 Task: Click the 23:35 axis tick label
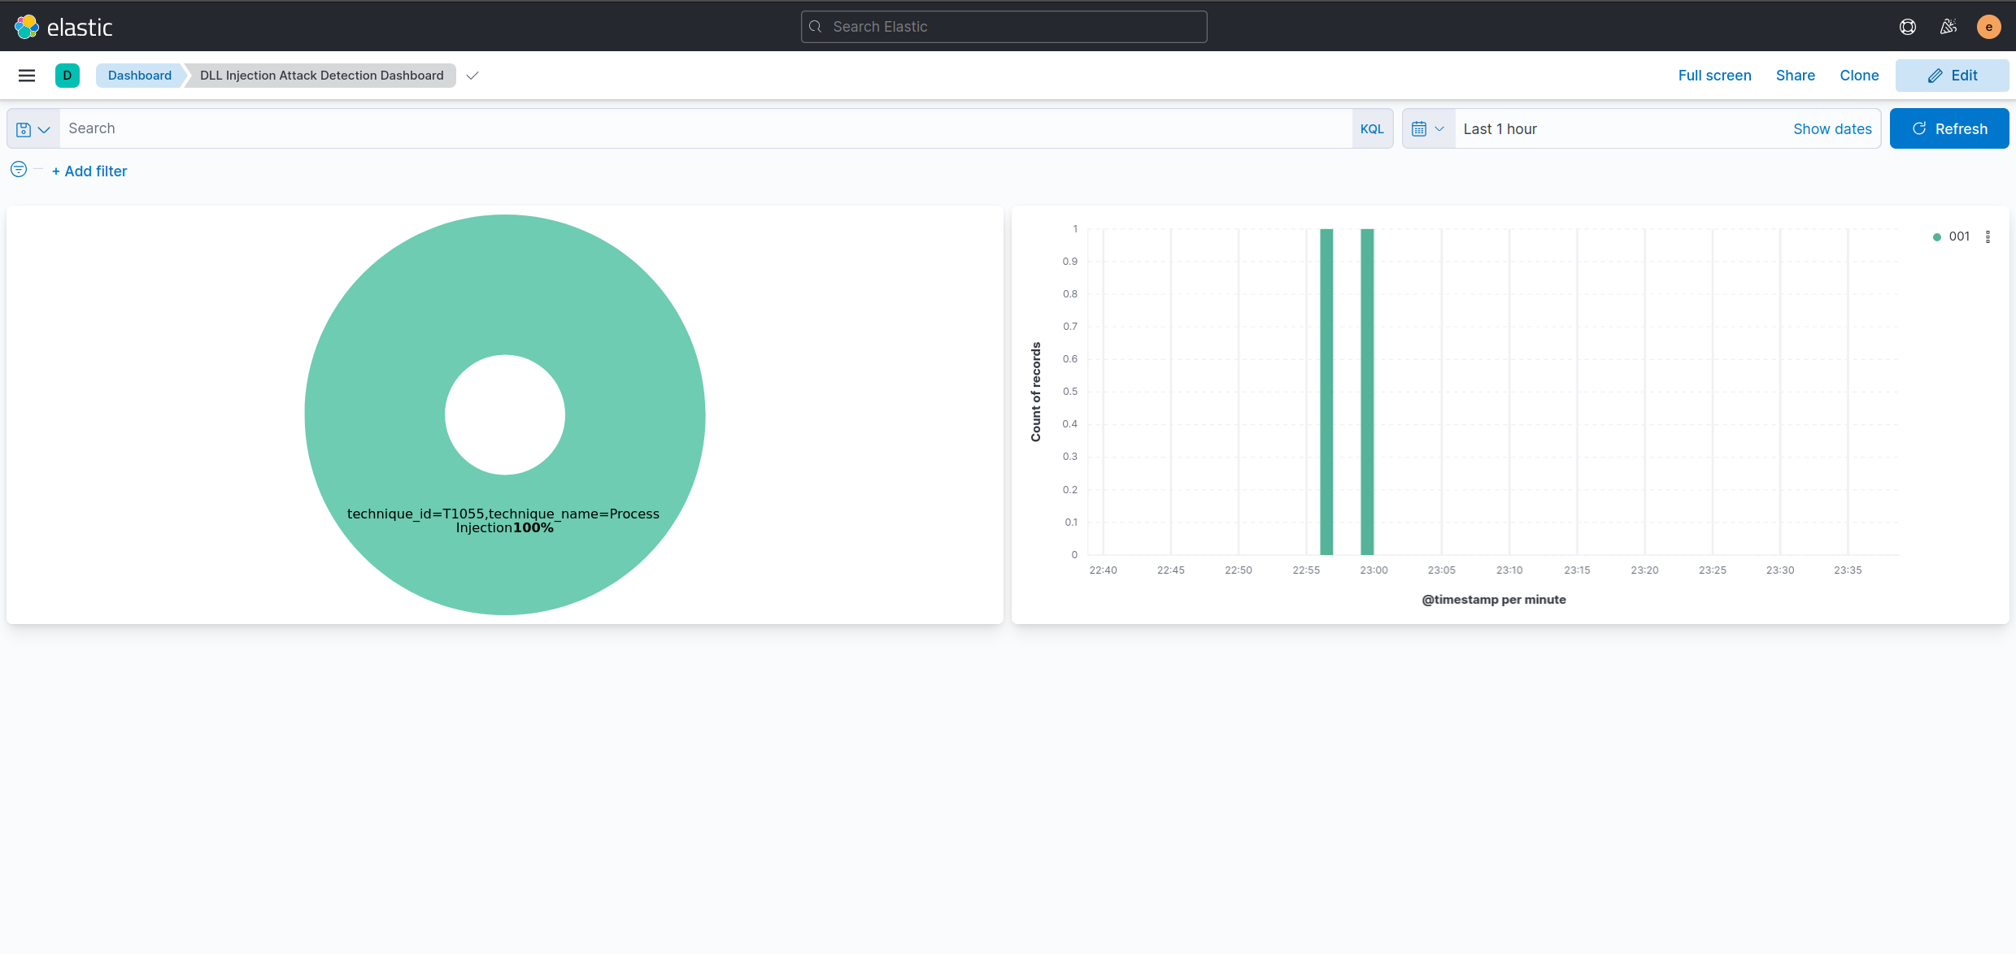point(1847,570)
